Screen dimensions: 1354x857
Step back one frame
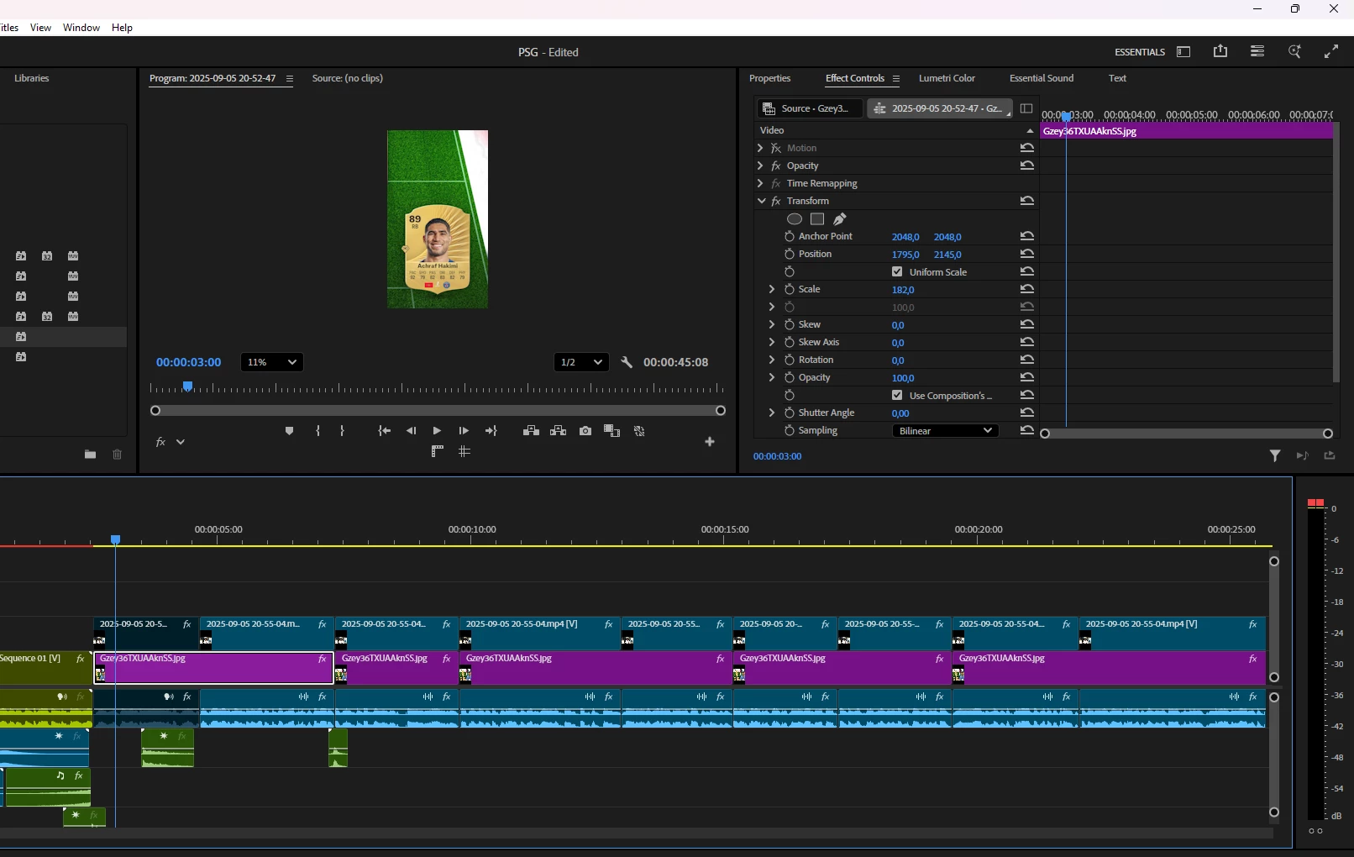[411, 431]
